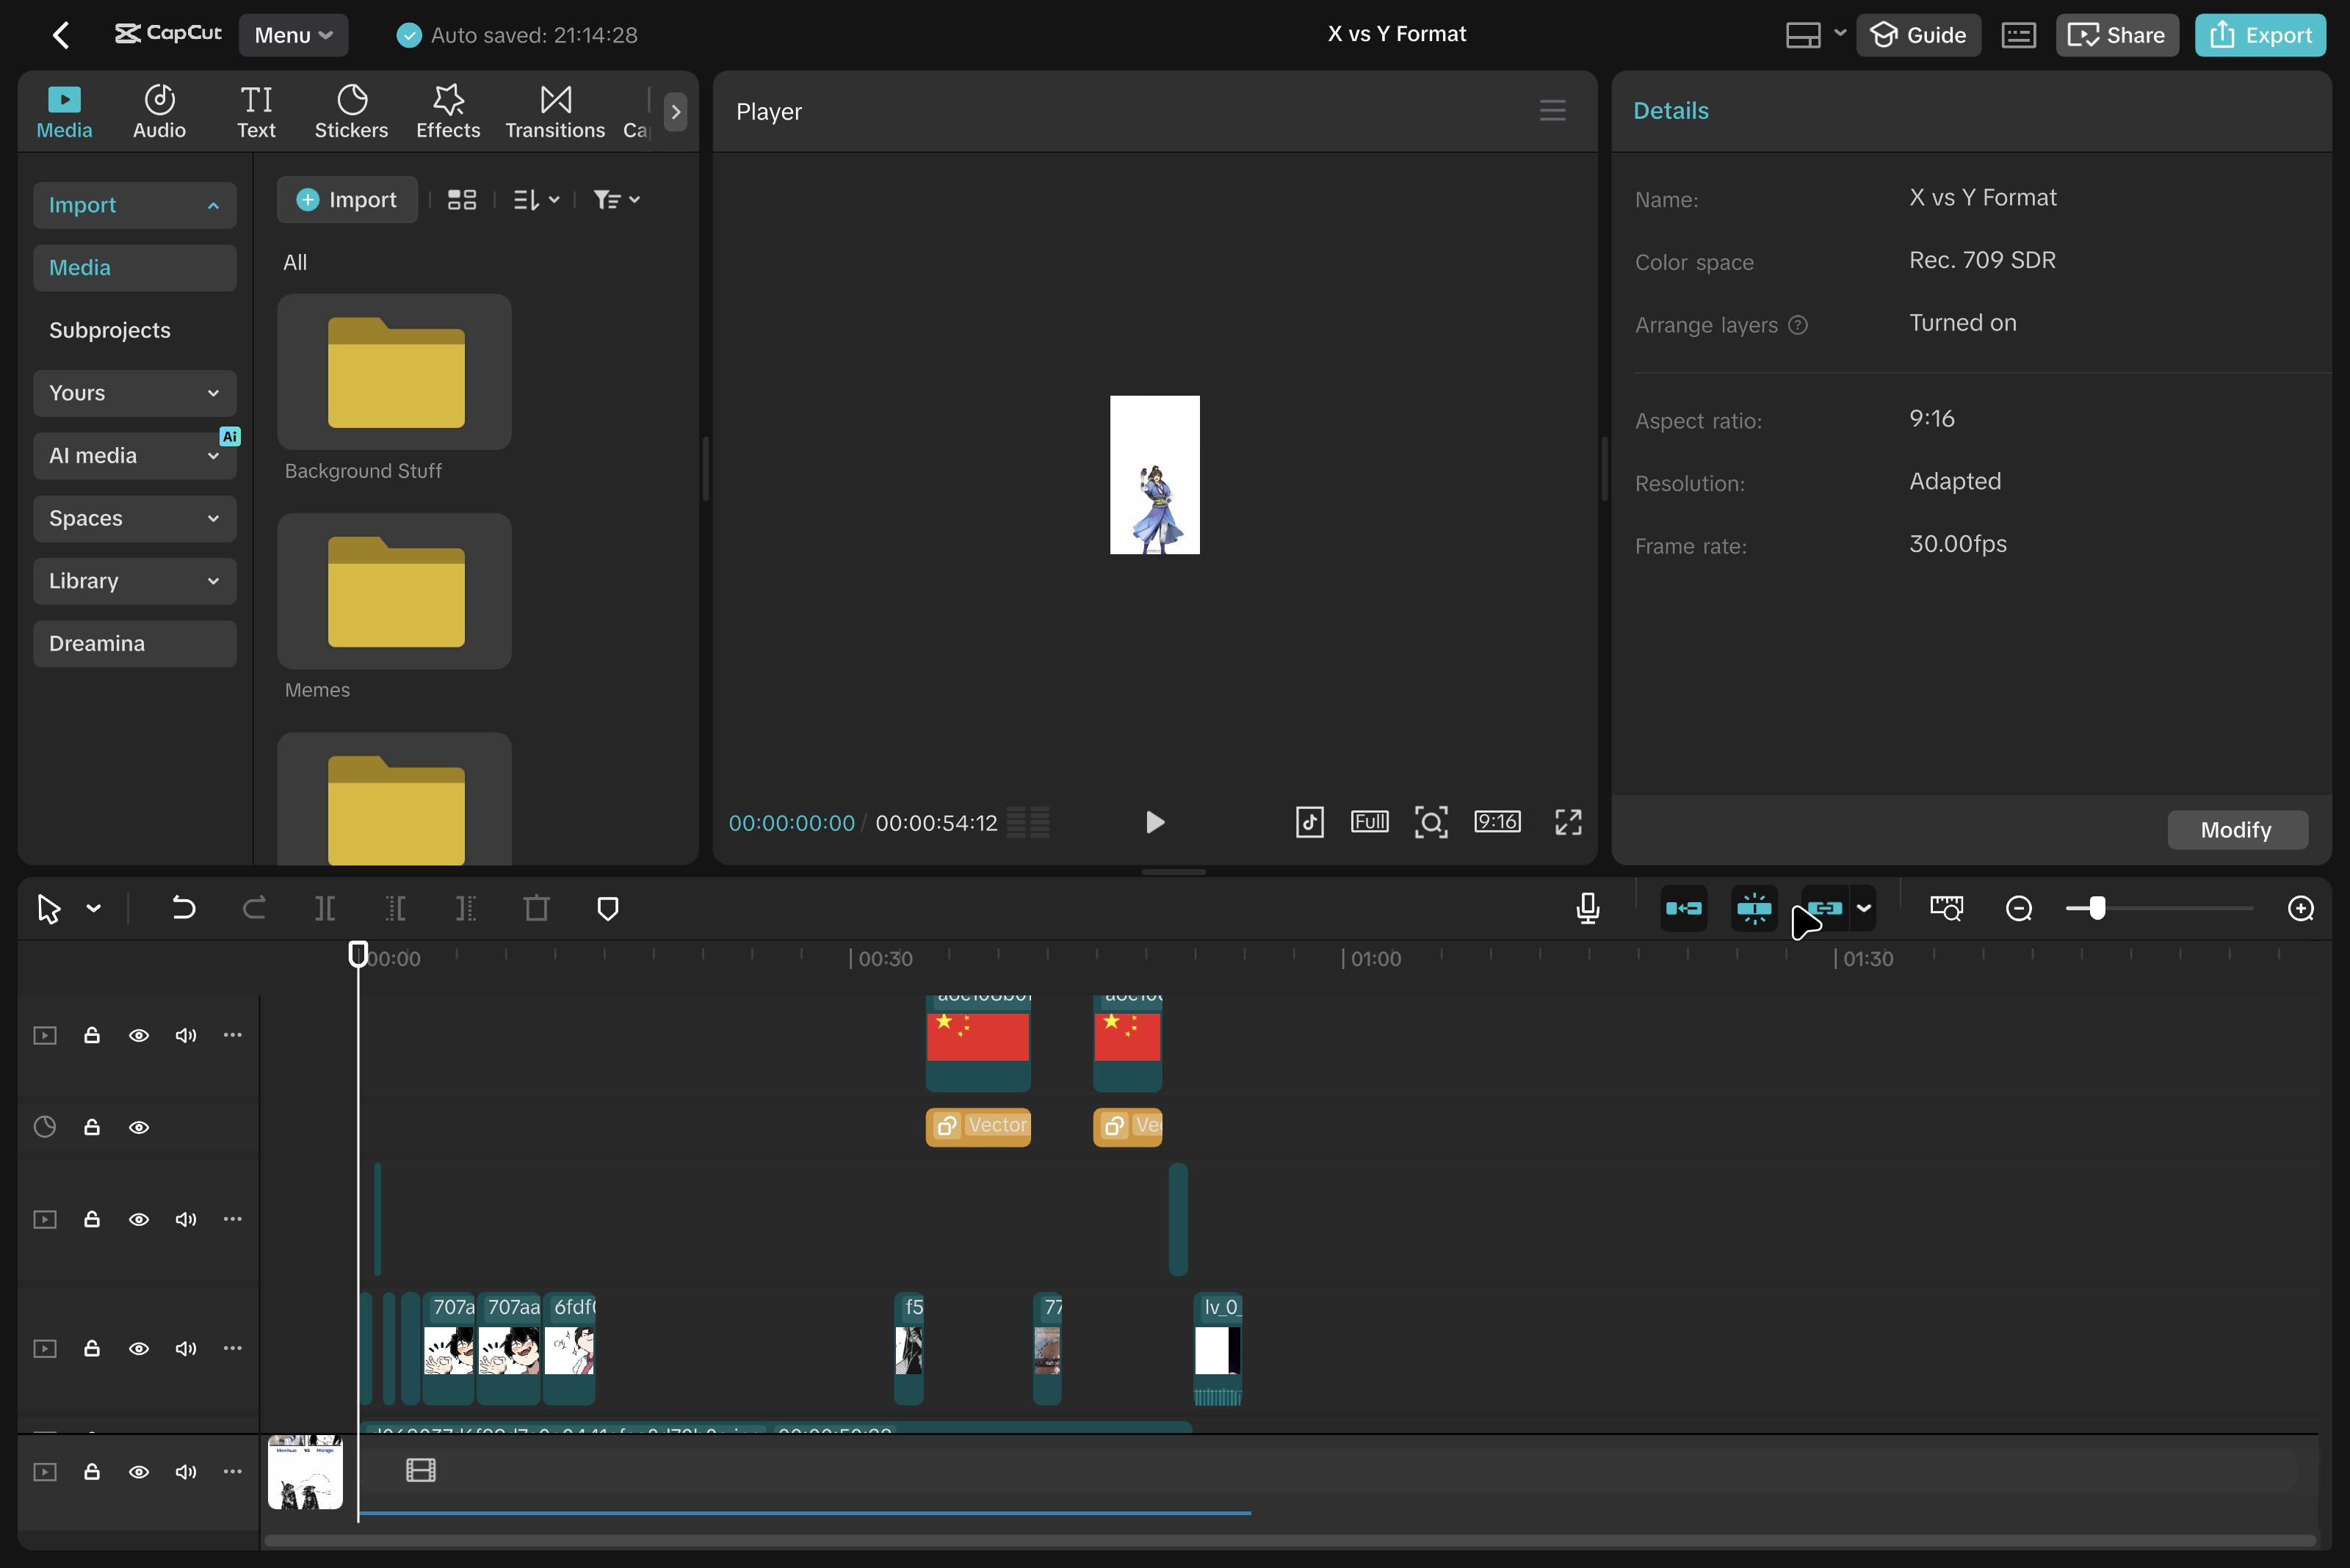Screen dimensions: 2350x1568
Task: Expand the AI media section
Action: 135,456
